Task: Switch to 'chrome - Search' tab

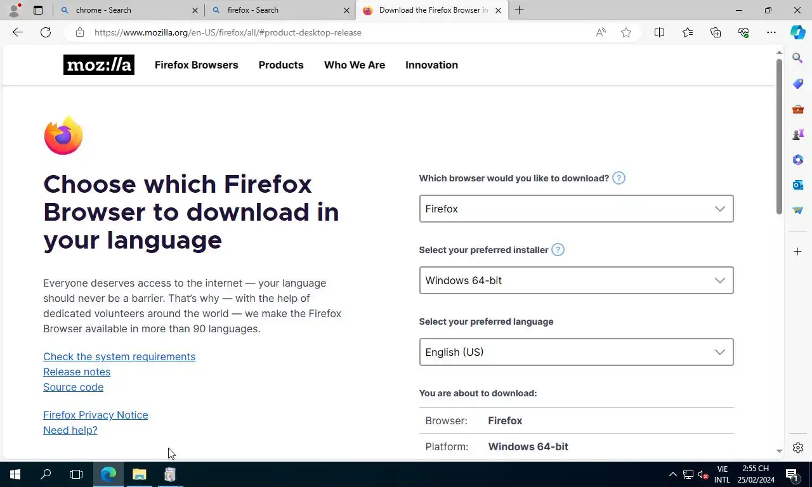Action: 129,10
